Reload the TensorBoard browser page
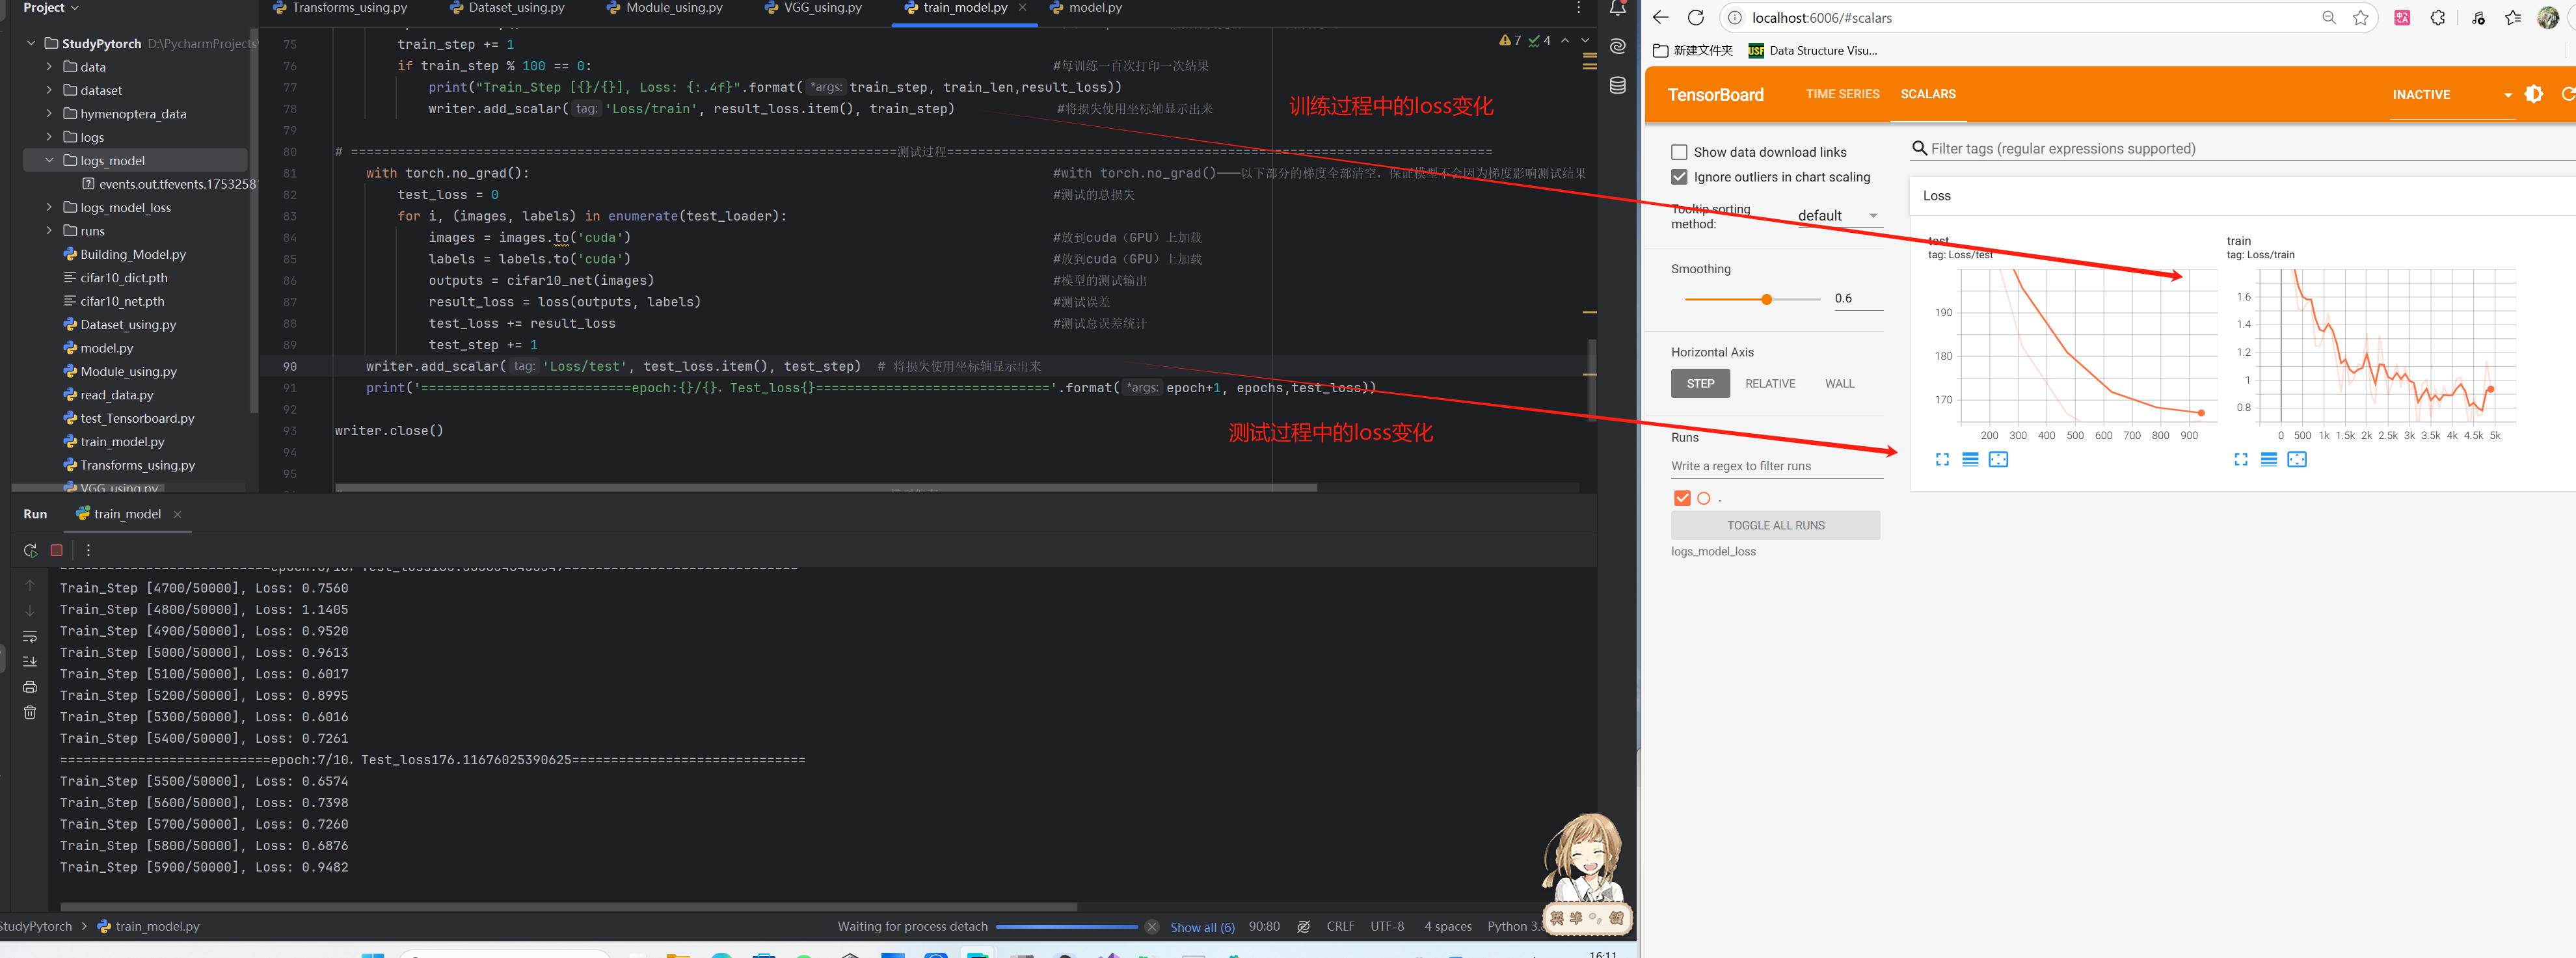Viewport: 2576px width, 958px height. click(x=1695, y=17)
